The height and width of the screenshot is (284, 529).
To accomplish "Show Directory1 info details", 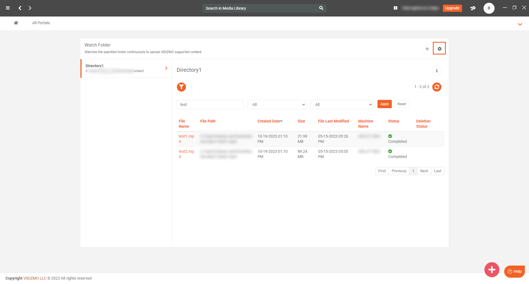I will pyautogui.click(x=437, y=71).
